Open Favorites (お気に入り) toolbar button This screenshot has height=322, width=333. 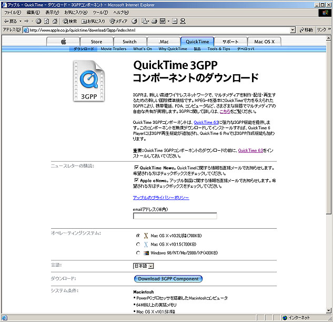point(93,21)
